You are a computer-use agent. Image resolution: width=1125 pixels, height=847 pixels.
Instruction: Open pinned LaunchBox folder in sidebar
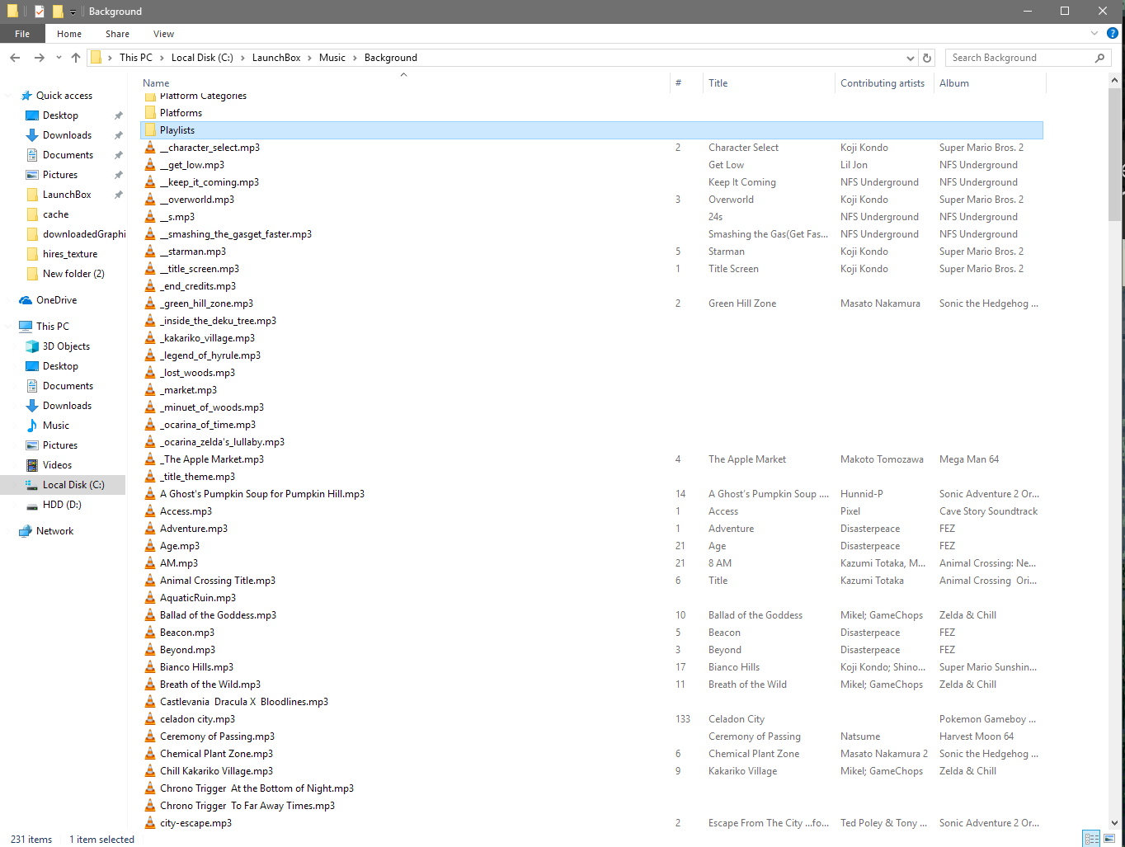click(67, 195)
